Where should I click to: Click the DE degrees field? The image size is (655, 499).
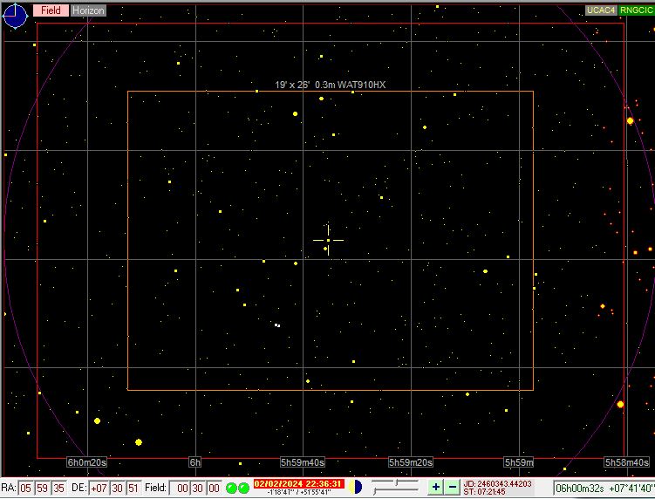(99, 488)
